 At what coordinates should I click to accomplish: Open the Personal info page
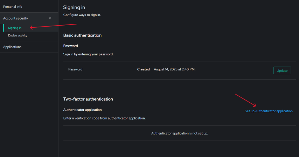click(x=13, y=6)
